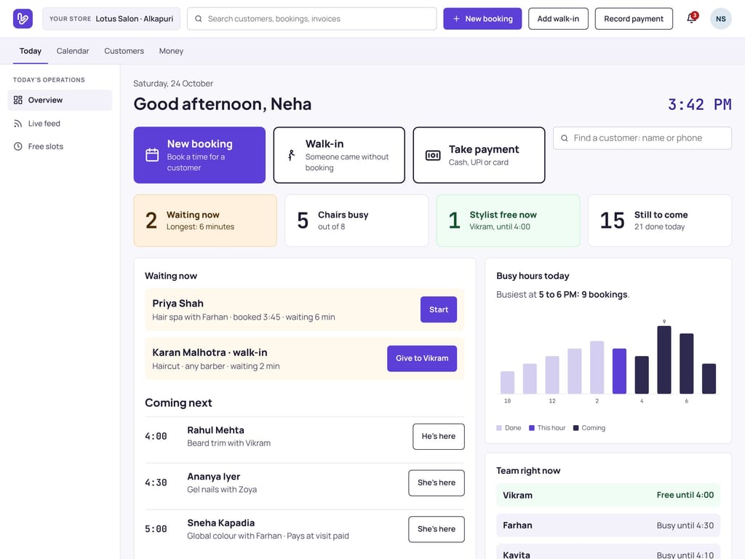Screen dimensions: 745x559
Task: Click the Still to come stat card
Action: 660,221
